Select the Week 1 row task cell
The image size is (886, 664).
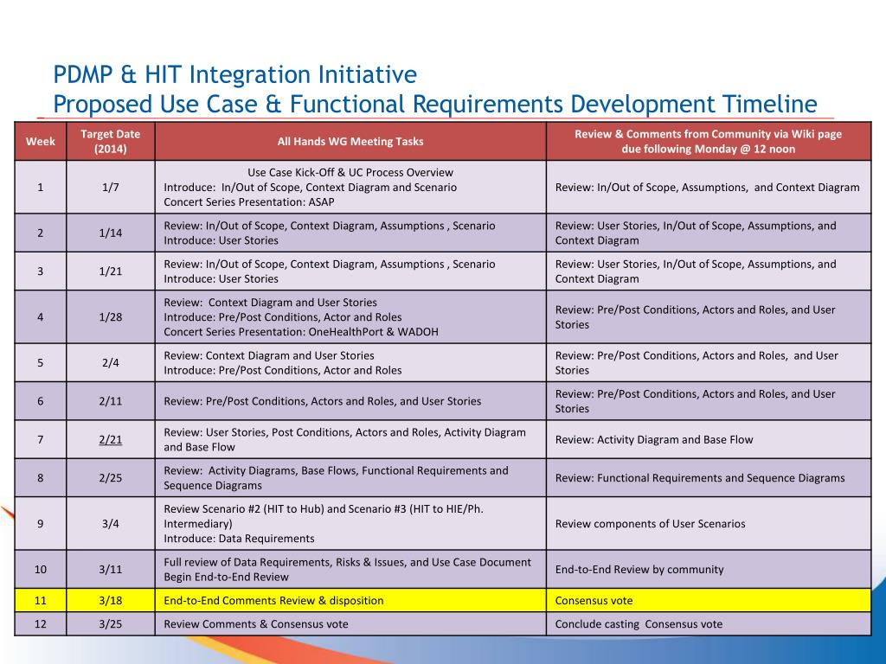point(351,187)
